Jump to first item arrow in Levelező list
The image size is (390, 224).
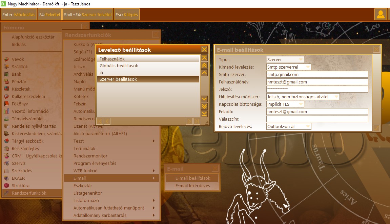(204, 58)
